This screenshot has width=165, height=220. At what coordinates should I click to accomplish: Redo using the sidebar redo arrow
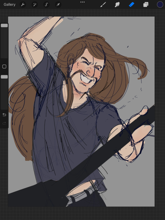point(4,123)
